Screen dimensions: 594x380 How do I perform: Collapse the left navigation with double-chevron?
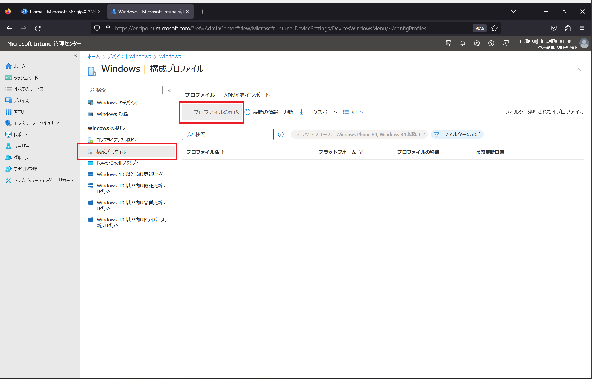tap(75, 55)
